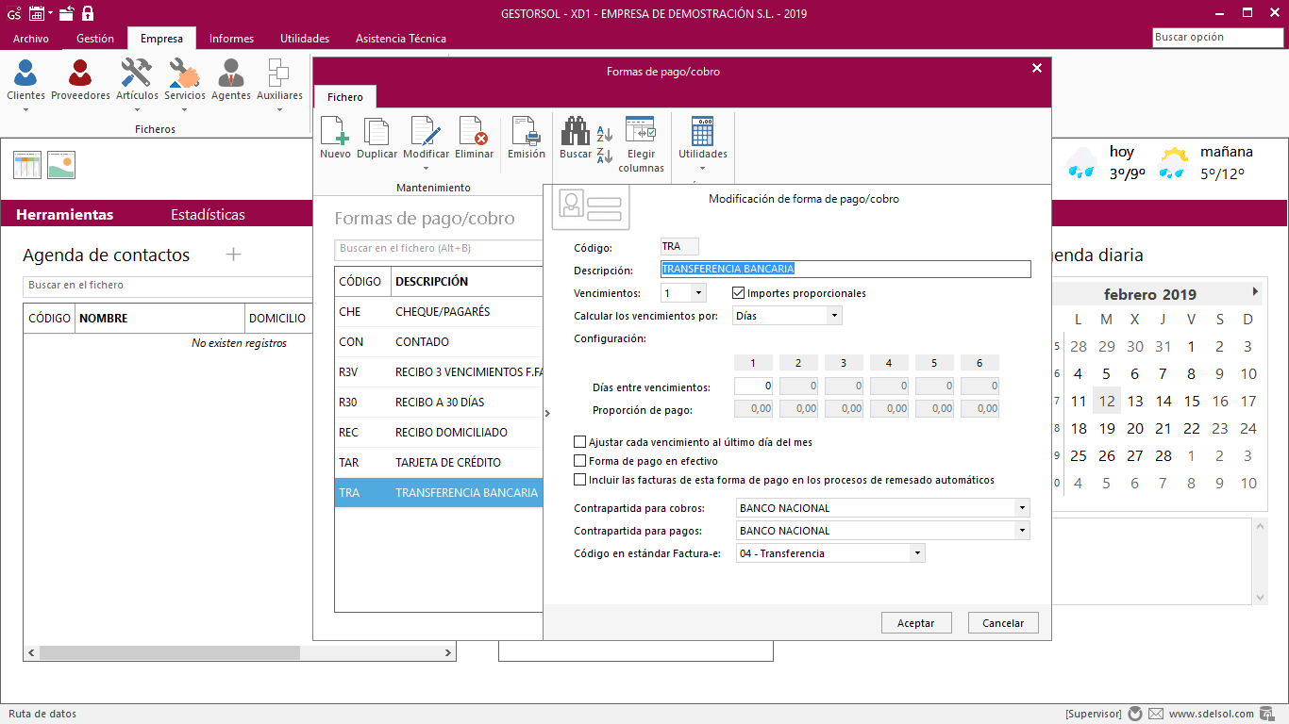Open the Vencimientos number dropdown

[x=697, y=293]
